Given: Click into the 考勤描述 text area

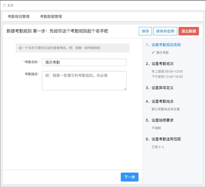Looking at the screenshot, I should 84,81.
